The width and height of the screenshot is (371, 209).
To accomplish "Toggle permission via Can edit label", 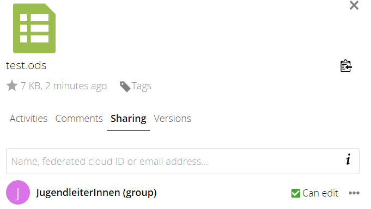I will [320, 193].
